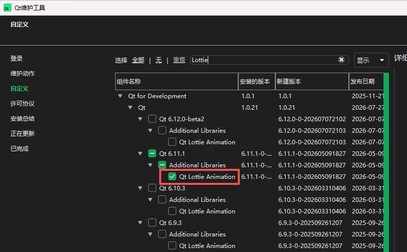Select the Qt for Development row label

coord(157,96)
